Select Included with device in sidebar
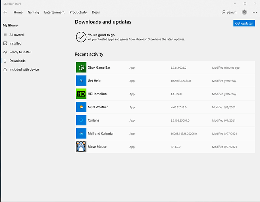The image size is (260, 202). pos(24,69)
